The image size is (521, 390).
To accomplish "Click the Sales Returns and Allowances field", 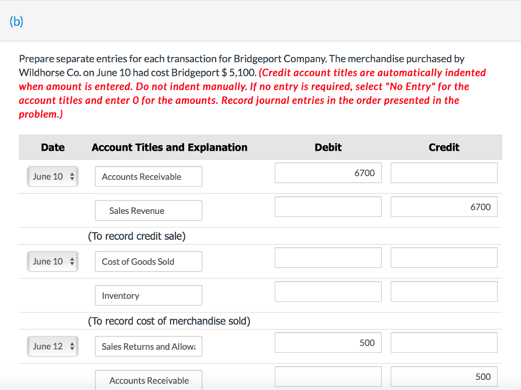I will pyautogui.click(x=148, y=346).
